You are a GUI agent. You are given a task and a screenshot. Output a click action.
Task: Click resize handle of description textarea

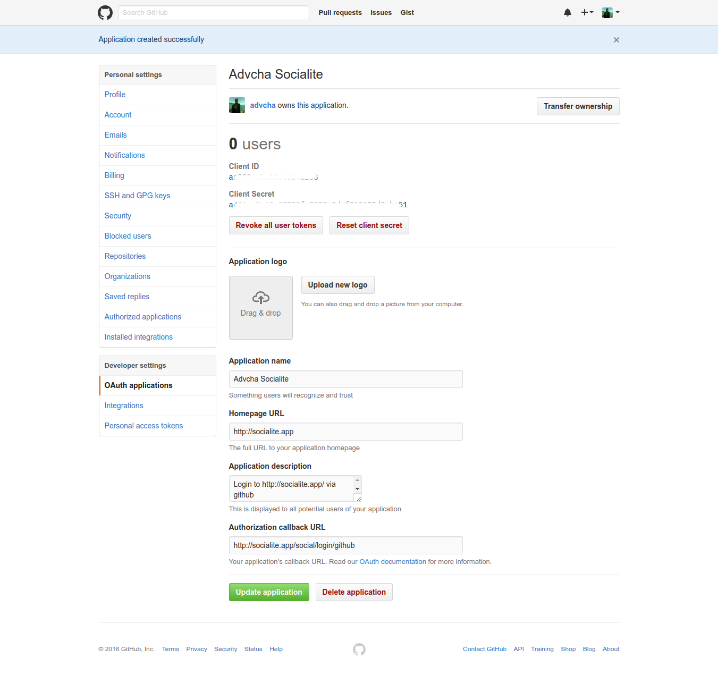(x=358, y=498)
